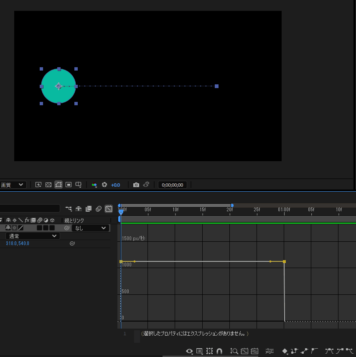Toggle auto-zoom graph height icon

click(x=234, y=351)
